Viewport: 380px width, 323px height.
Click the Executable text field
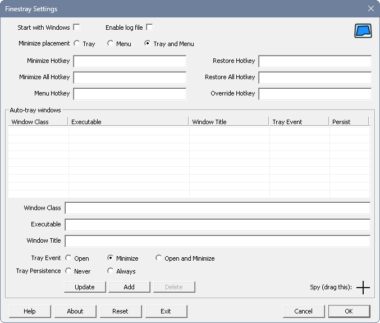[x=218, y=225]
